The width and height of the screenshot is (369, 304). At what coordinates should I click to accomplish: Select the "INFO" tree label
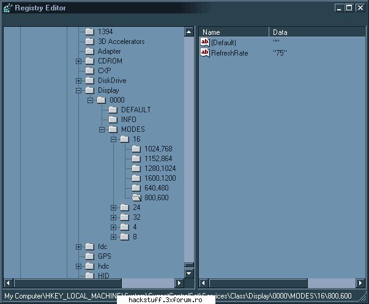coord(129,120)
